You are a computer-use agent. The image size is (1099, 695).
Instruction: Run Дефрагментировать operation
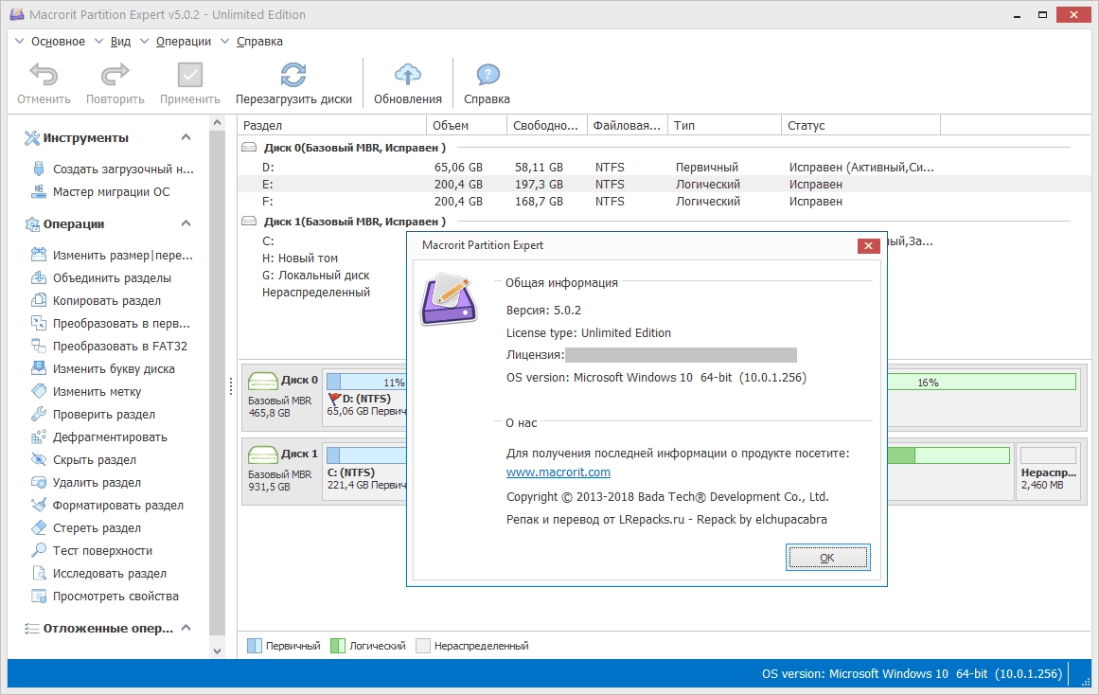[100, 437]
